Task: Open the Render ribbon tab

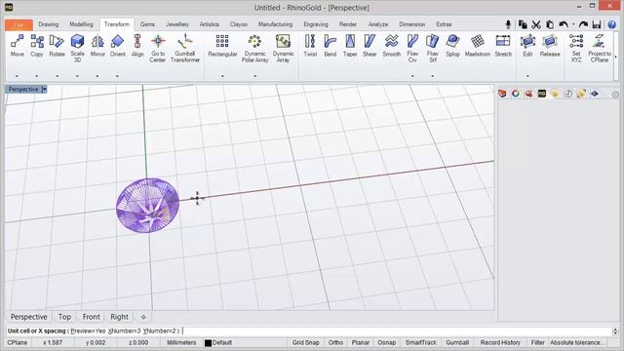Action: [x=348, y=24]
